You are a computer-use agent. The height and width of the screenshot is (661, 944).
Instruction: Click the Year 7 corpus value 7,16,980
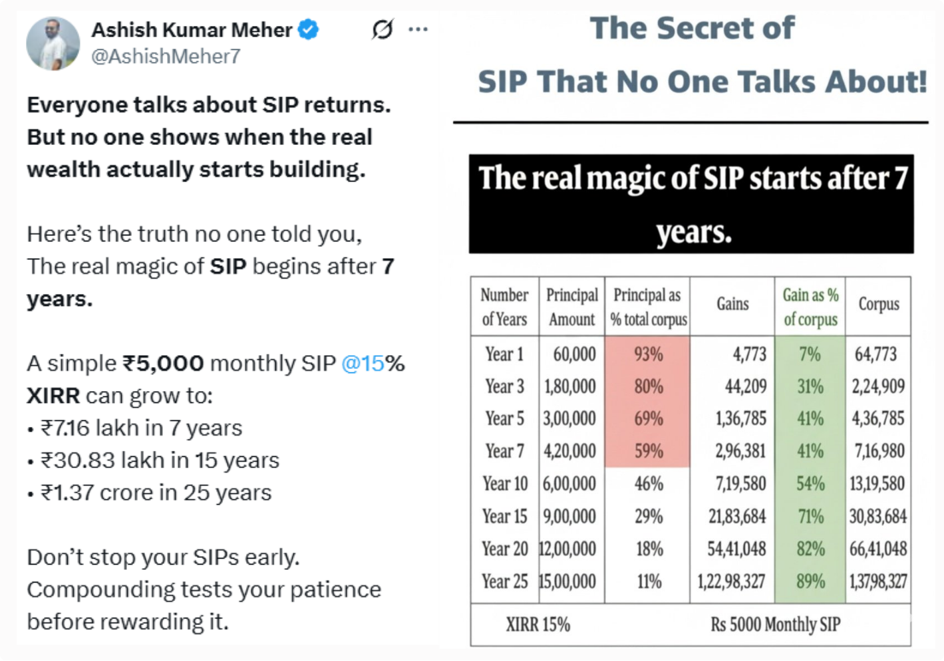pyautogui.click(x=878, y=451)
